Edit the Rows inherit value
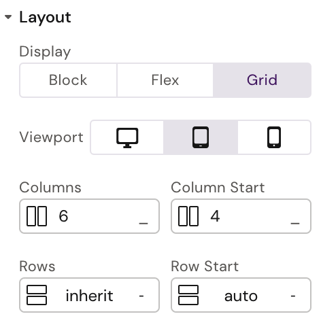This screenshot has width=321, height=329. click(x=89, y=296)
